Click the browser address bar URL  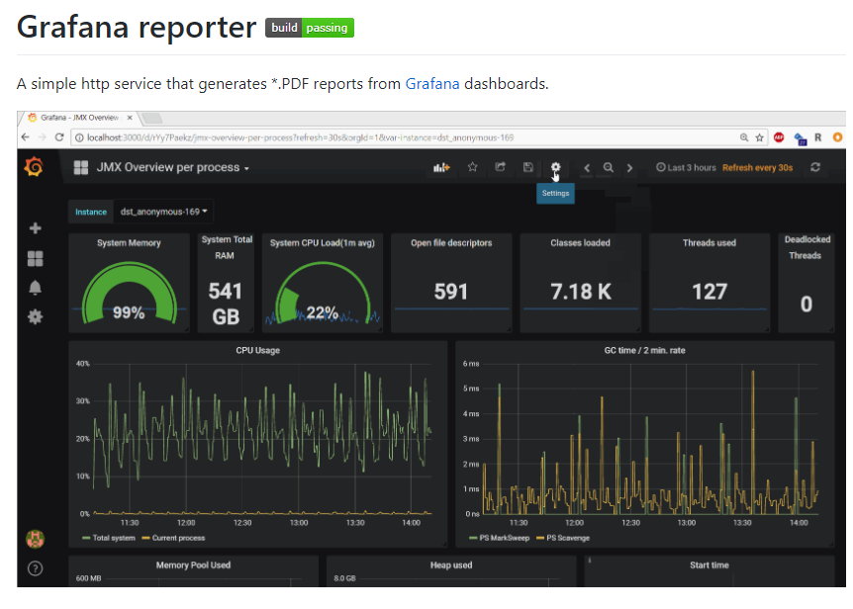click(300, 137)
